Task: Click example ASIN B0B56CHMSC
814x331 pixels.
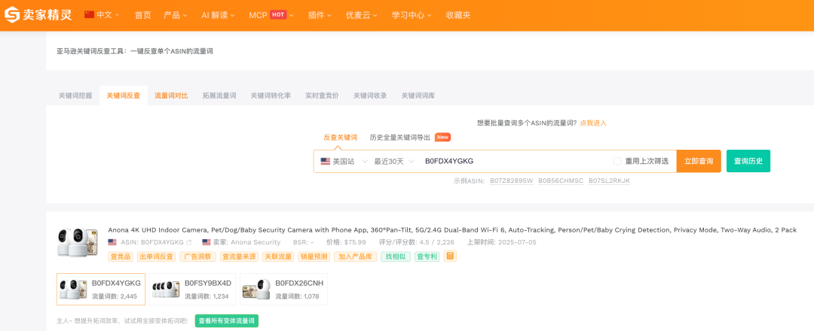Action: pos(561,181)
